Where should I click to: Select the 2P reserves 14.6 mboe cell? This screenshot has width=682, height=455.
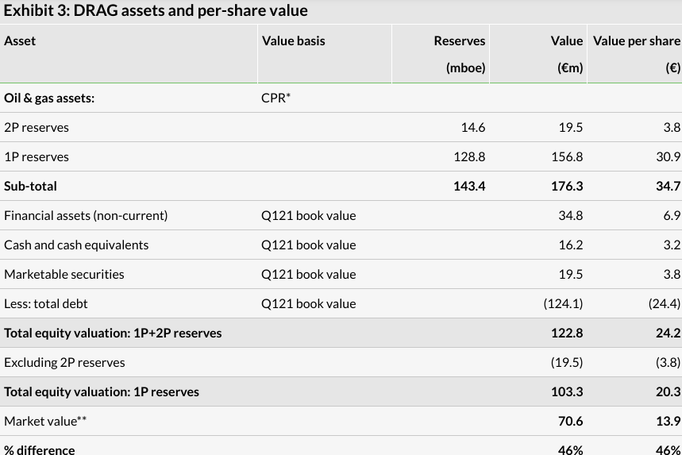[472, 128]
